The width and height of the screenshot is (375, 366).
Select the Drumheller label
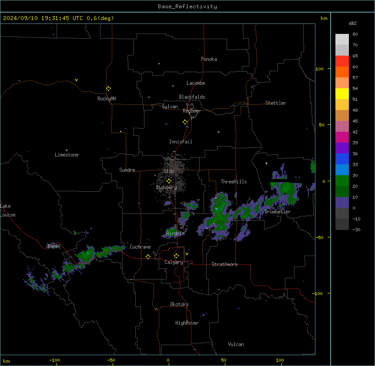pyautogui.click(x=278, y=212)
